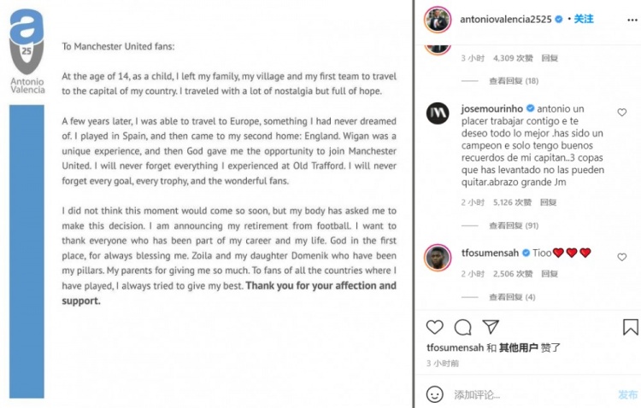The height and width of the screenshot is (408, 641).
Task: Click tfosumensah's profile avatar
Action: 438,257
